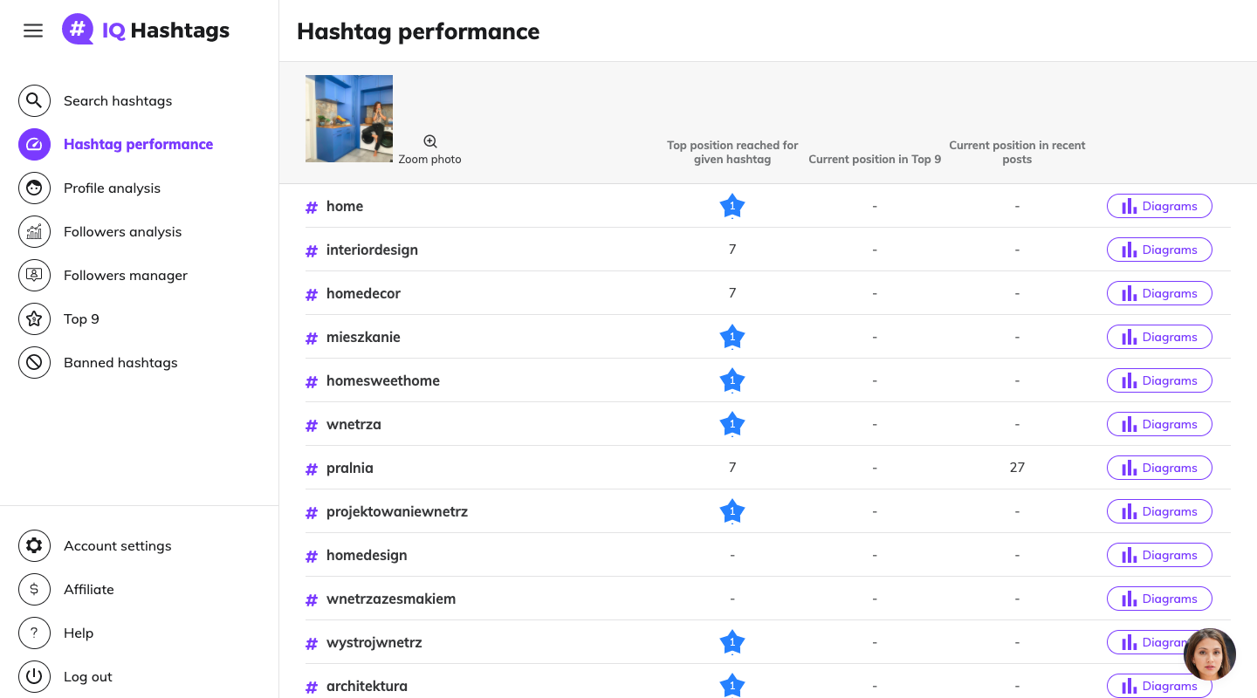Click the blue star badge for projektowaniewnetrz
1257x698 pixels.
(732, 512)
